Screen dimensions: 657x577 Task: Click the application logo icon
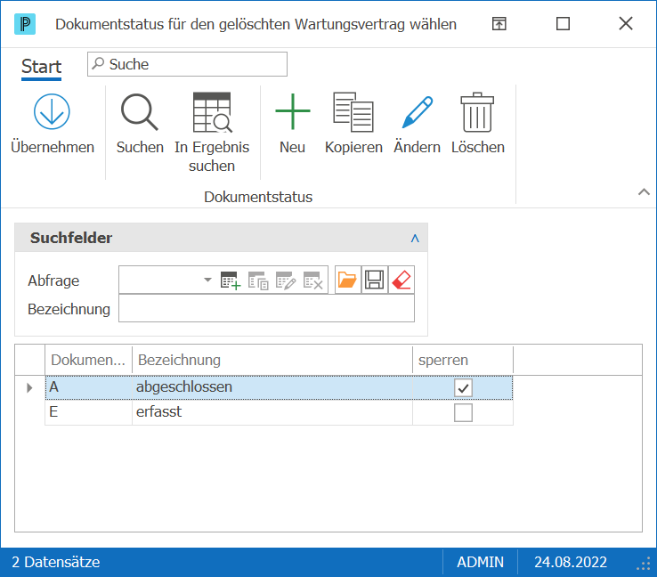[25, 24]
